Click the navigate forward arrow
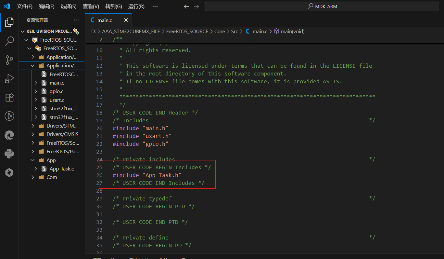The width and height of the screenshot is (444, 259). 197,6
